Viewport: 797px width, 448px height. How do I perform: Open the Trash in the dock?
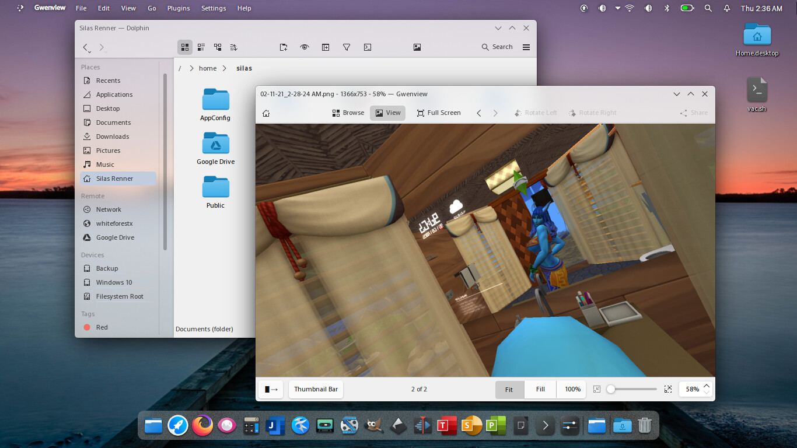pos(644,425)
